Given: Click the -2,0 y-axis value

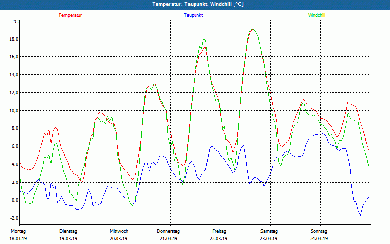Looking at the screenshot, I should (x=14, y=218).
